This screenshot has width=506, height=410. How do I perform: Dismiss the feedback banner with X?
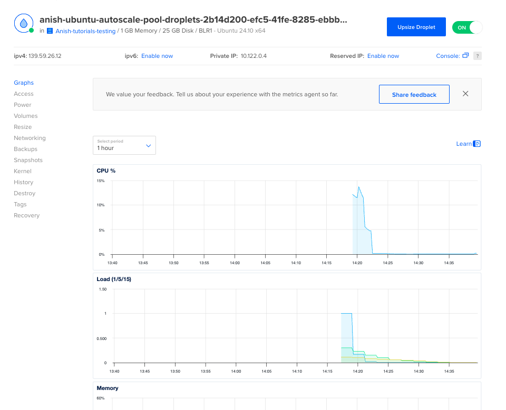tap(465, 94)
